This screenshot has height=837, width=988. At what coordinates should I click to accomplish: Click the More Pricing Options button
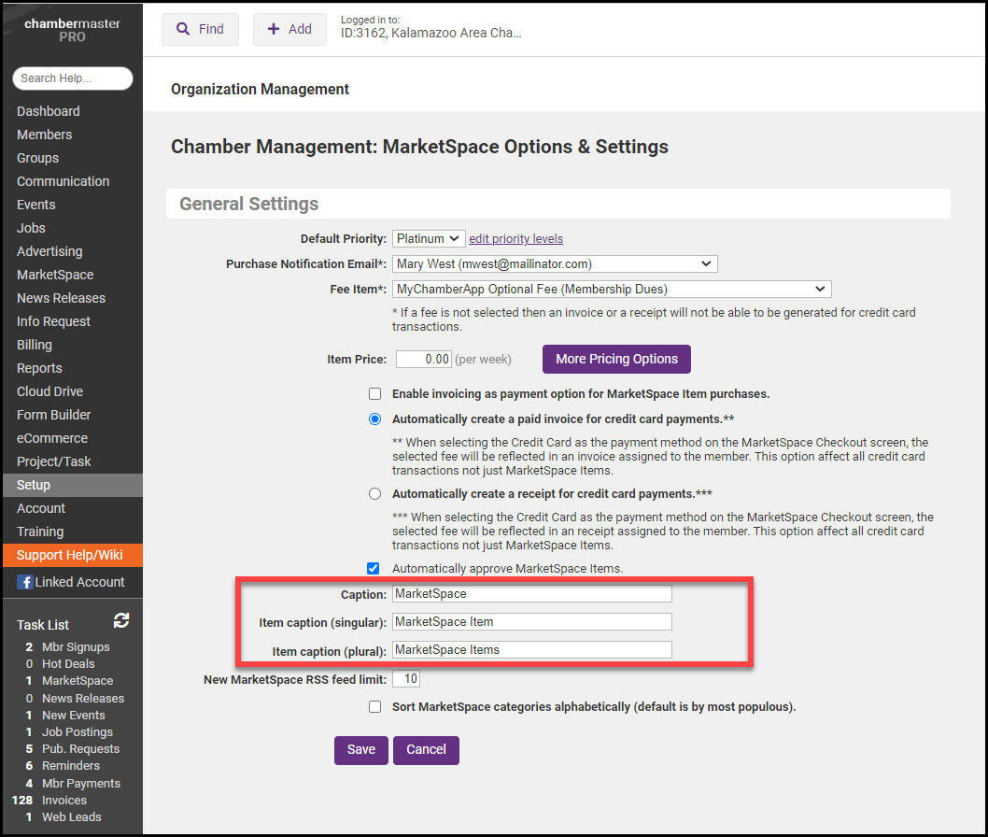tap(616, 359)
